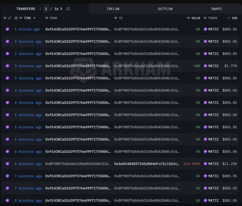The image size is (242, 206).
Task: Edit the current page number field
Action: point(46,9)
